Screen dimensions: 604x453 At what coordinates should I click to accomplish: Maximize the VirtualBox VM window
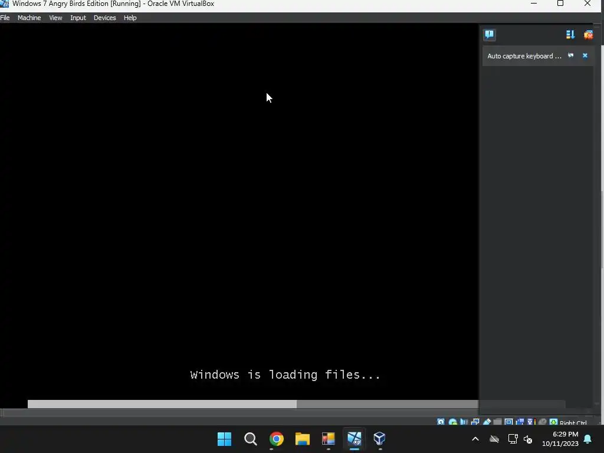560,4
